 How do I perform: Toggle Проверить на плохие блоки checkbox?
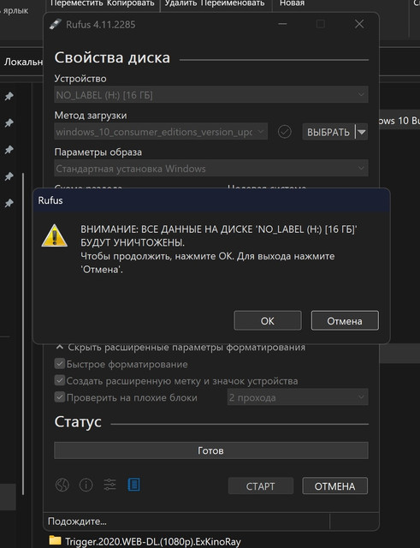click(60, 397)
